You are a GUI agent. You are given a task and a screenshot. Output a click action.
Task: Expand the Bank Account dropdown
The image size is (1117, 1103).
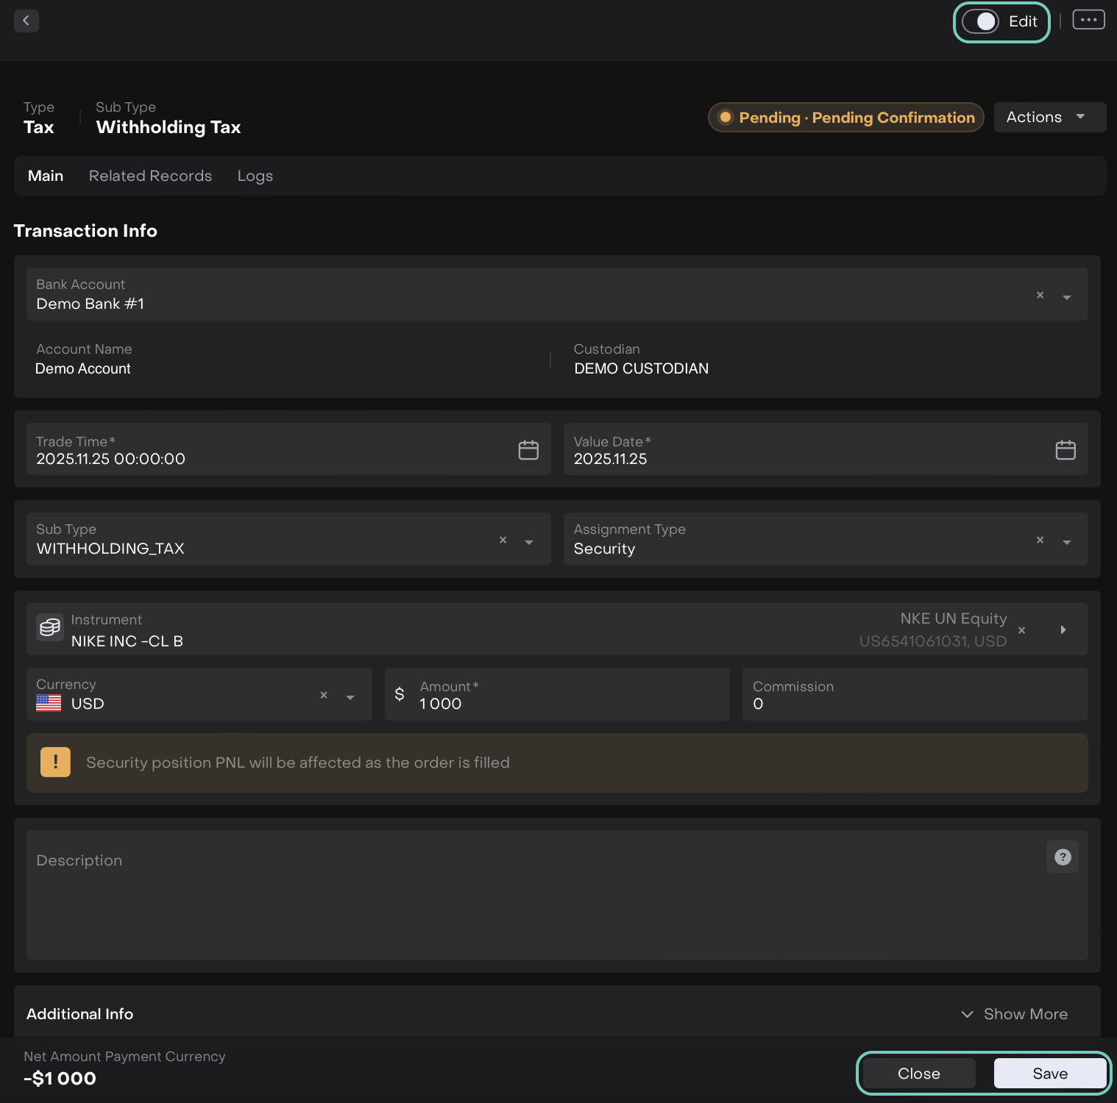[1066, 296]
